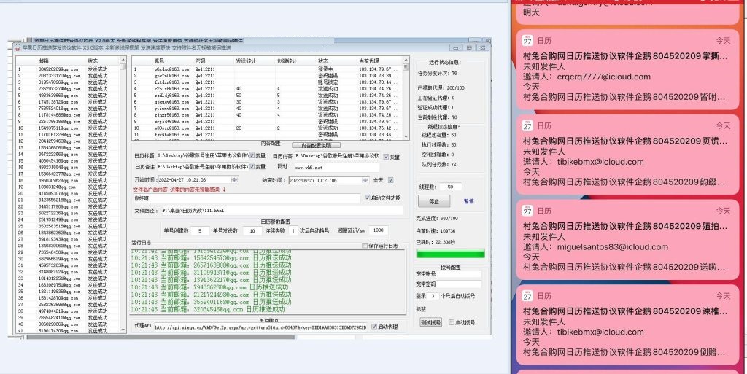Click the green progress bar
Viewport: 747px width, 374px height.
click(450, 254)
